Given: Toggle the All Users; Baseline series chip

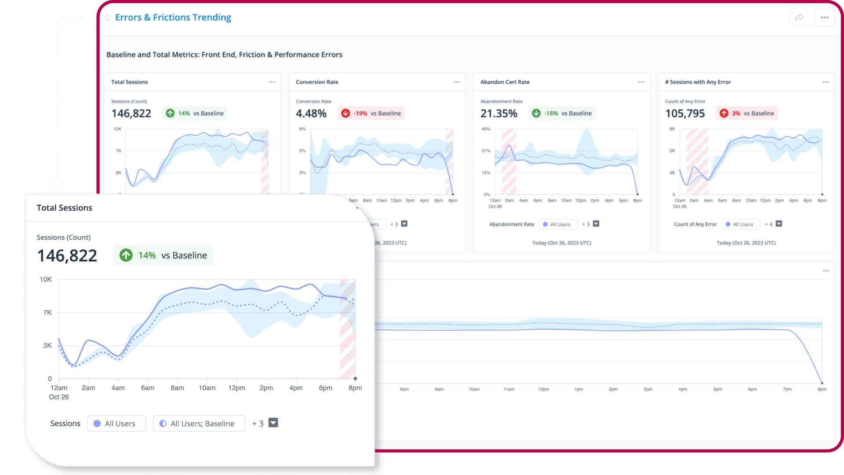Looking at the screenshot, I should [x=199, y=423].
